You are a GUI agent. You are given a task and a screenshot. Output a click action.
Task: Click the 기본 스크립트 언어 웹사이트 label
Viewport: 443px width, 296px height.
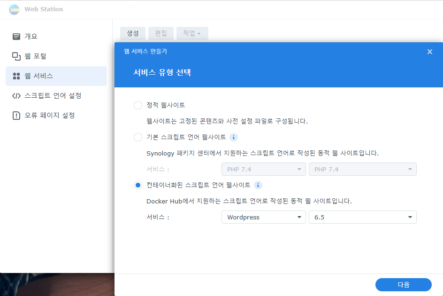[x=186, y=137]
